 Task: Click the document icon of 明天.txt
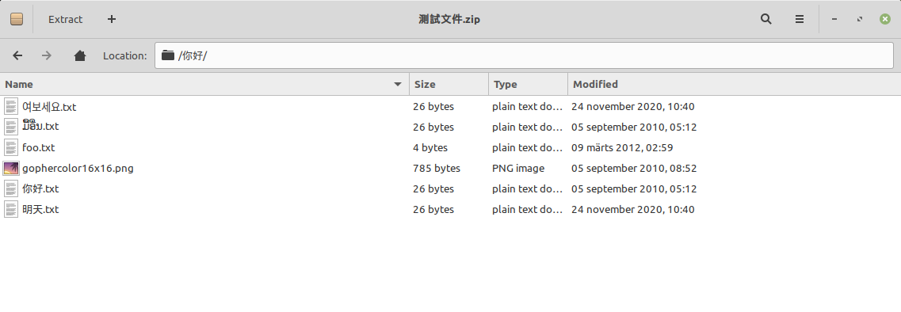(x=11, y=210)
